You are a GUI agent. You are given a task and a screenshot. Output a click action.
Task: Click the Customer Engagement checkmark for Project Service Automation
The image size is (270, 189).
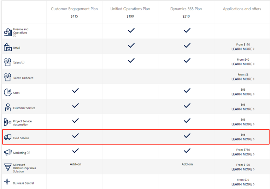(x=75, y=121)
